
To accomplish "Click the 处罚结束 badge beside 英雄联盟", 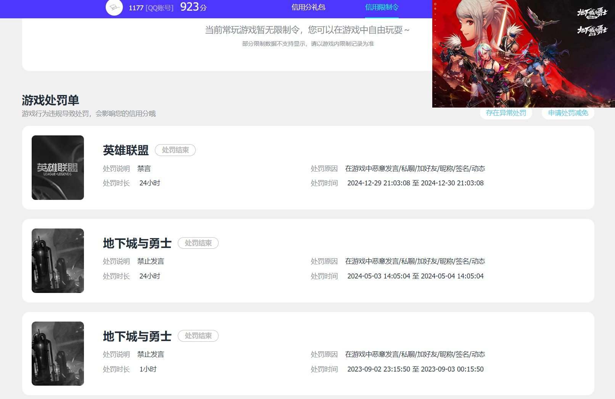I will coord(175,150).
